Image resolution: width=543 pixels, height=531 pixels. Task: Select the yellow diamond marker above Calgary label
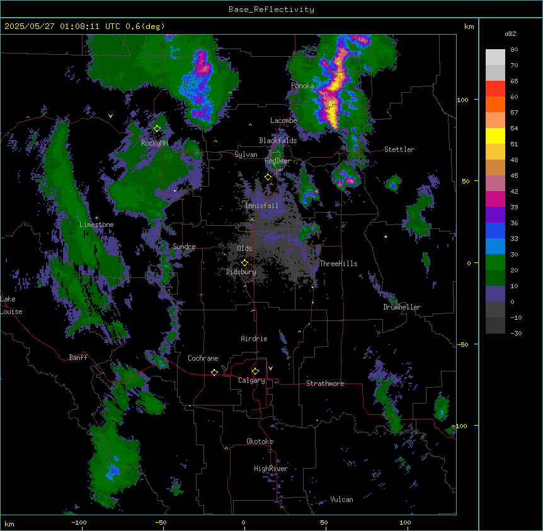[x=255, y=371]
